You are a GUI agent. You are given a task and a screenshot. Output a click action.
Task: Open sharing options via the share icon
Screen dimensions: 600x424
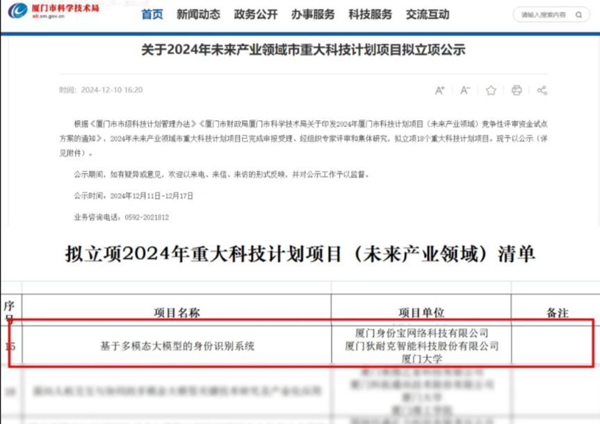click(542, 90)
